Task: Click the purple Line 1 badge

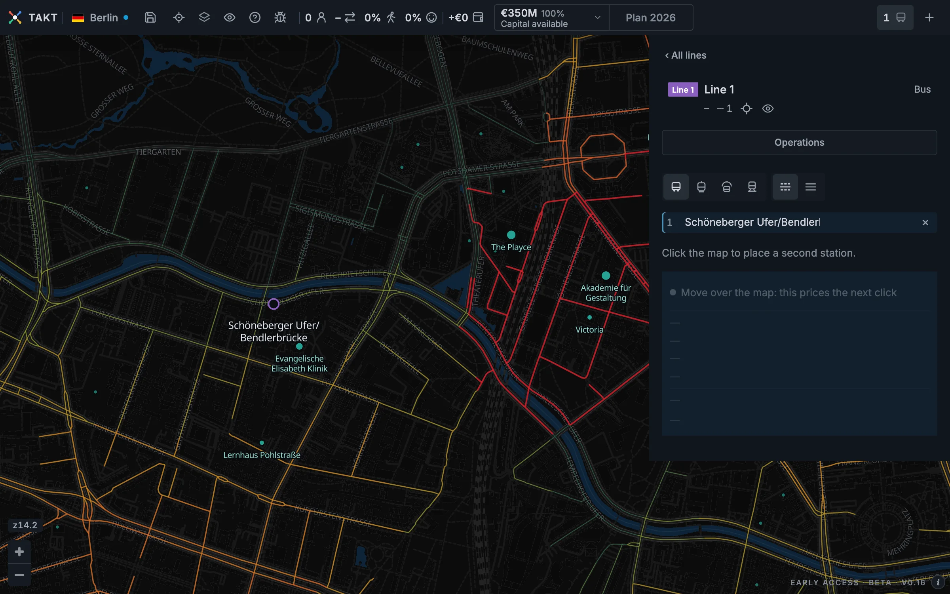Action: [x=683, y=89]
